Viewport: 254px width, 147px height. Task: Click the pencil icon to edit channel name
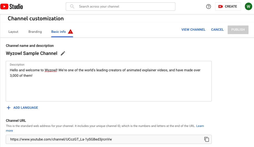pos(63,53)
